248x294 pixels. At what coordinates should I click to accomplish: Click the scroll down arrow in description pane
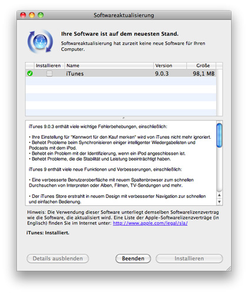[x=219, y=202]
